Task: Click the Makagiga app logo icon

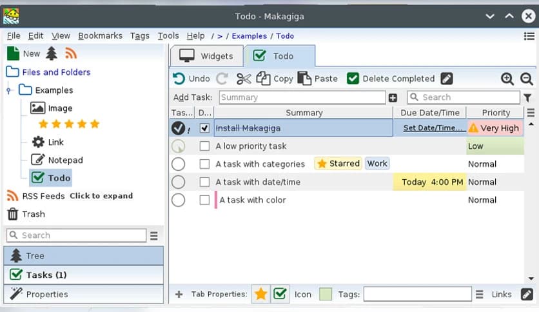Action: 11,16
